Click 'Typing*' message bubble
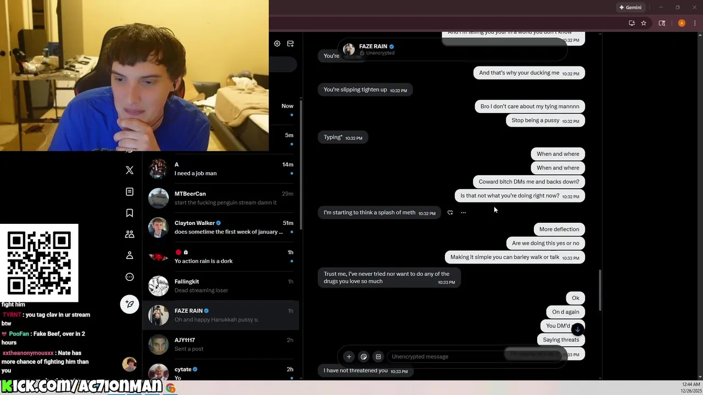 [343, 138]
